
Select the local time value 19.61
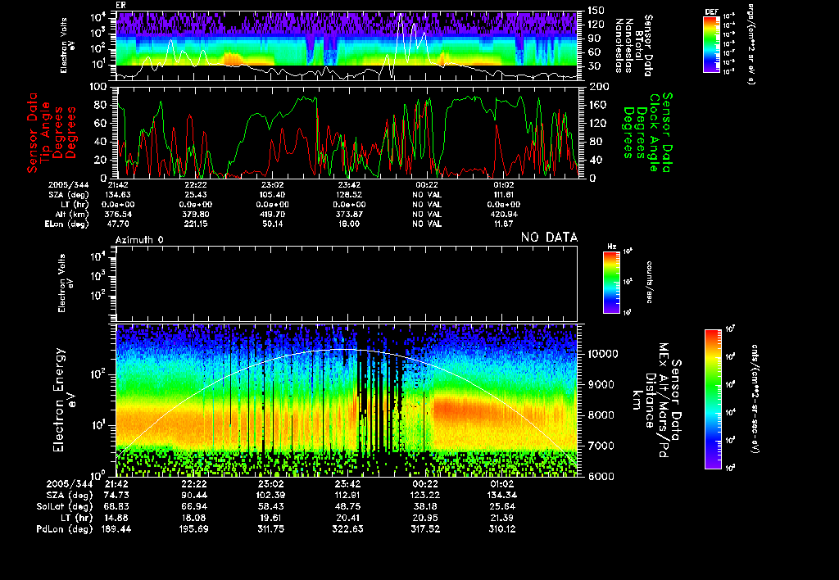[270, 518]
